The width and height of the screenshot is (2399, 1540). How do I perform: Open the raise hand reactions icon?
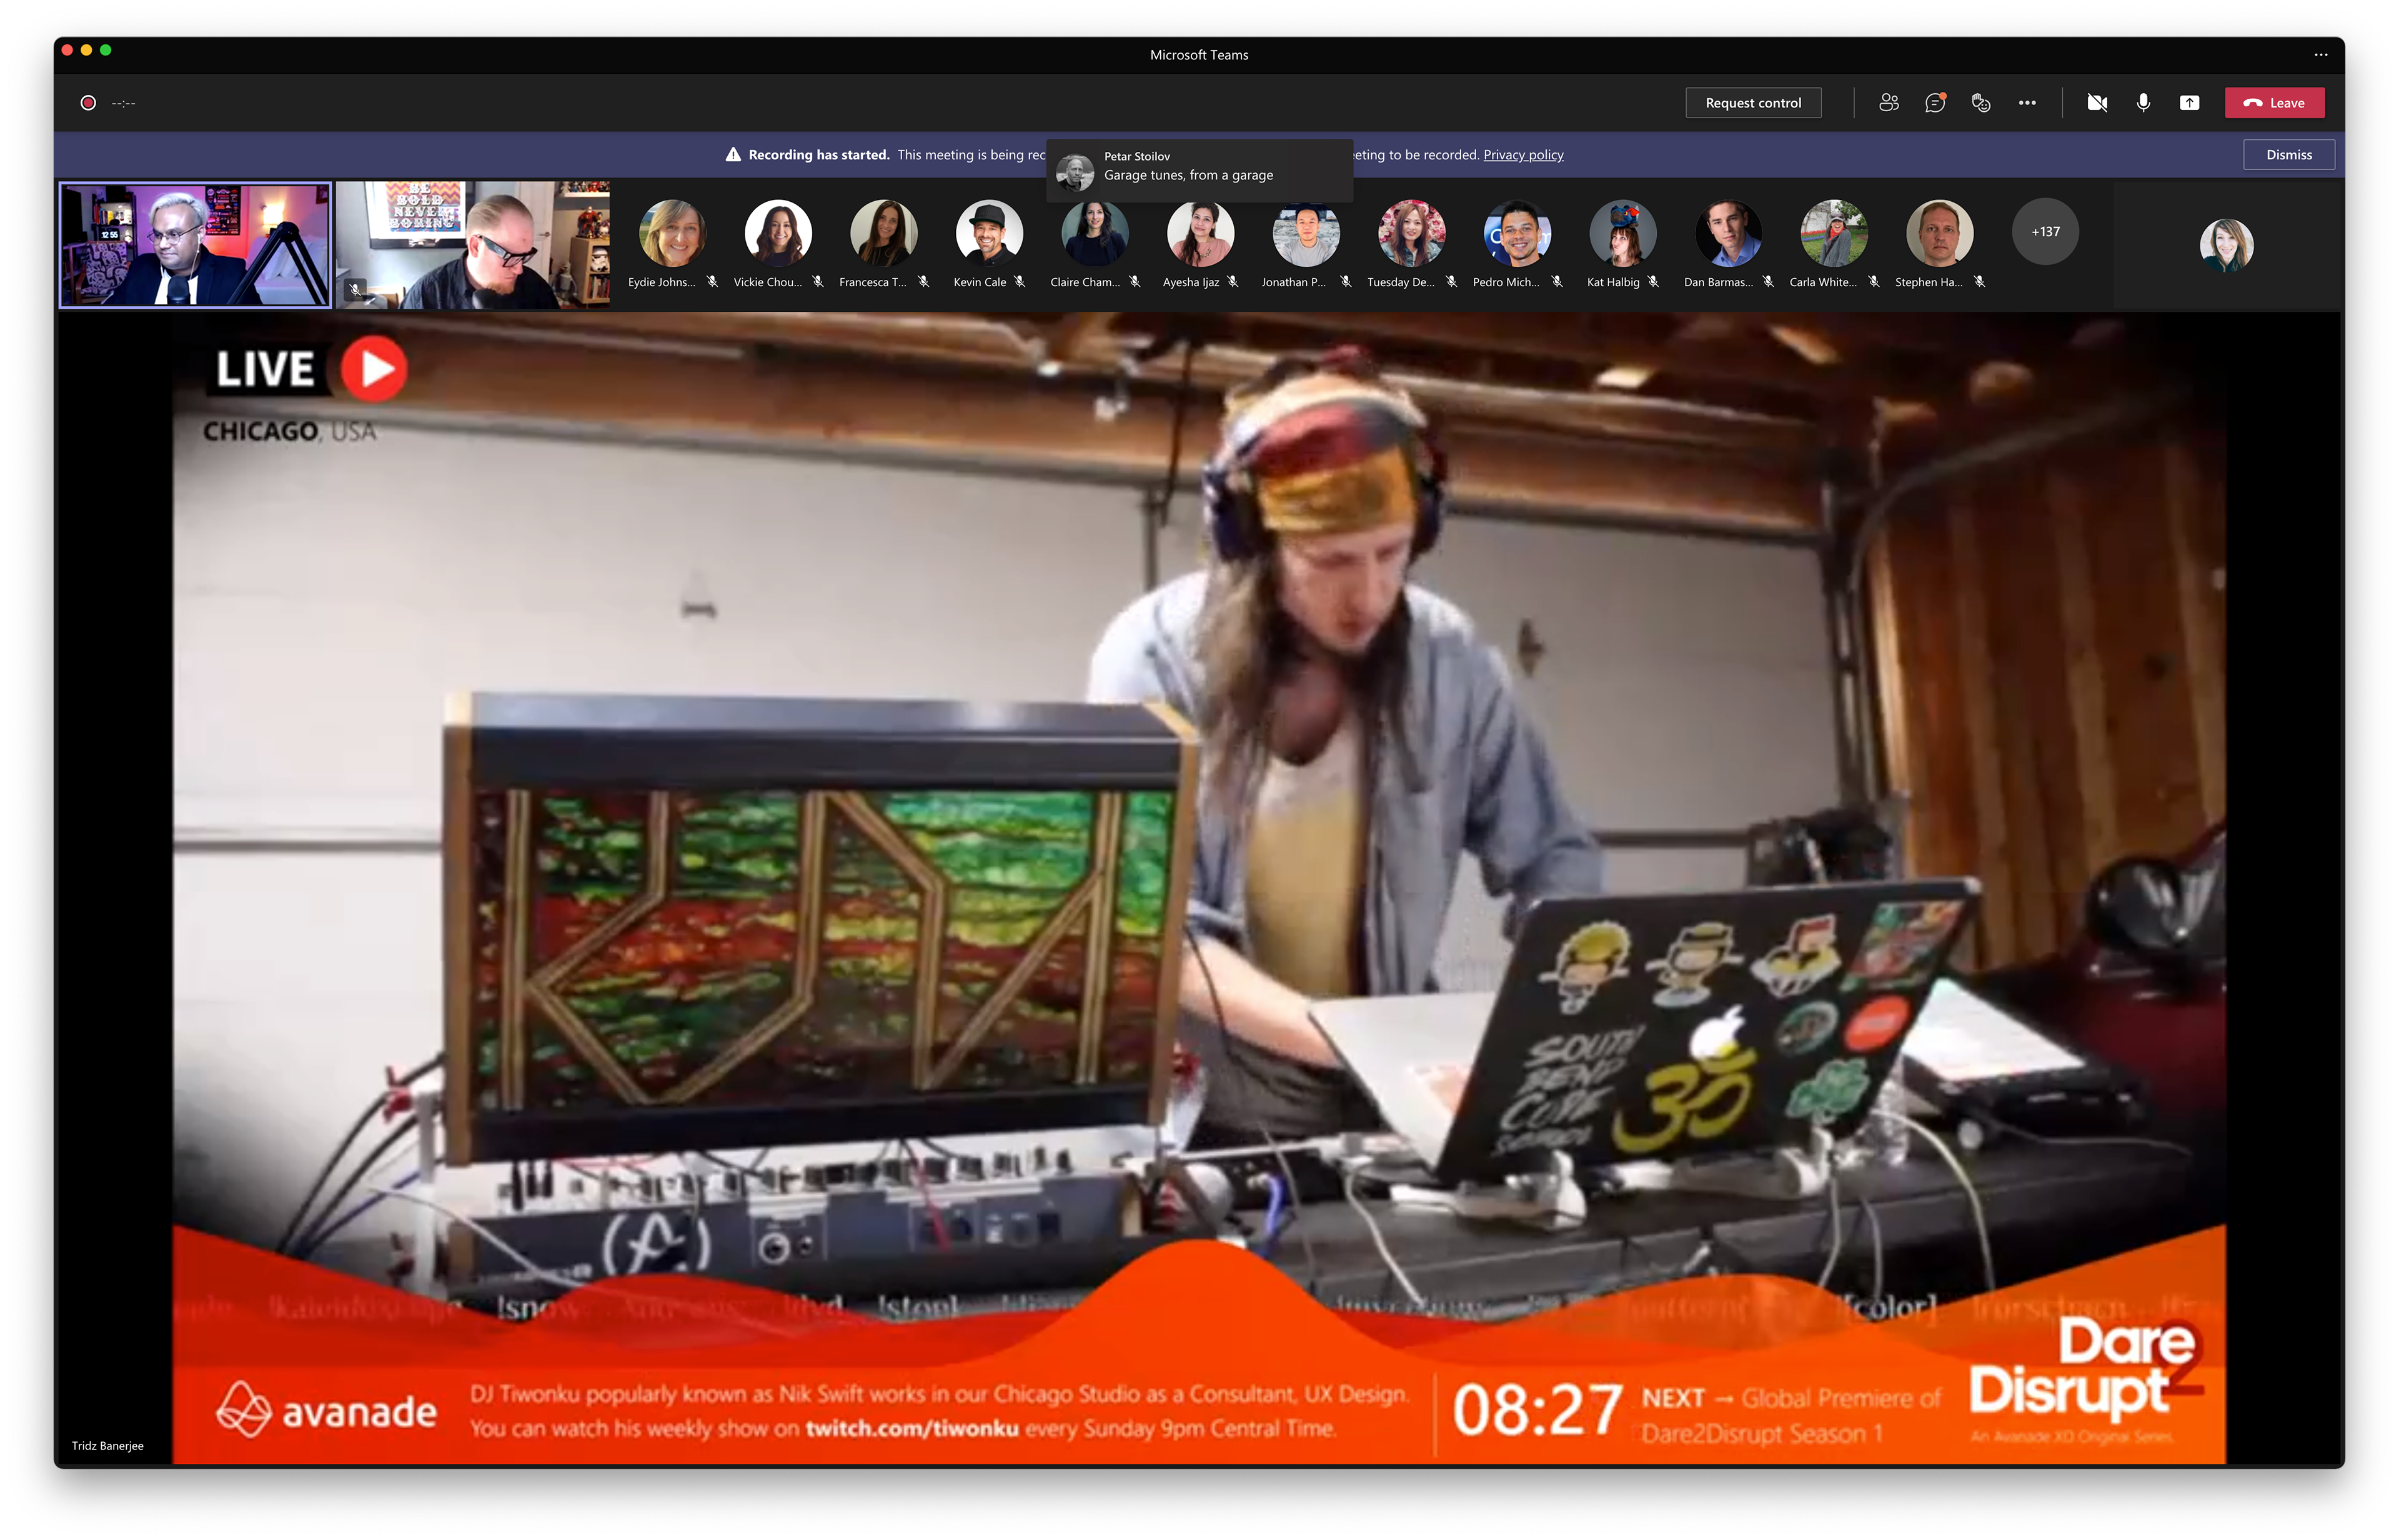[x=1980, y=103]
